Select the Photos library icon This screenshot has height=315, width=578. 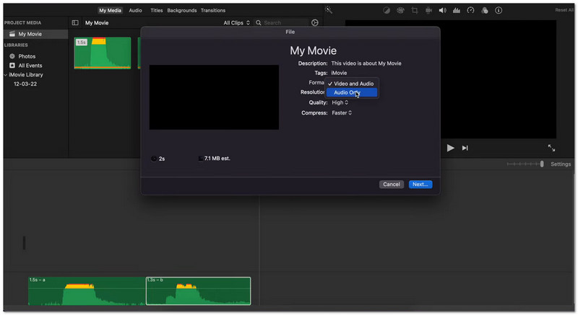pyautogui.click(x=12, y=56)
